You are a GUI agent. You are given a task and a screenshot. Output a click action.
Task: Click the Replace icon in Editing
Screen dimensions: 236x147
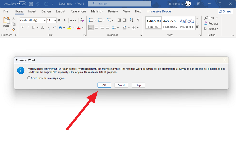[206, 23]
